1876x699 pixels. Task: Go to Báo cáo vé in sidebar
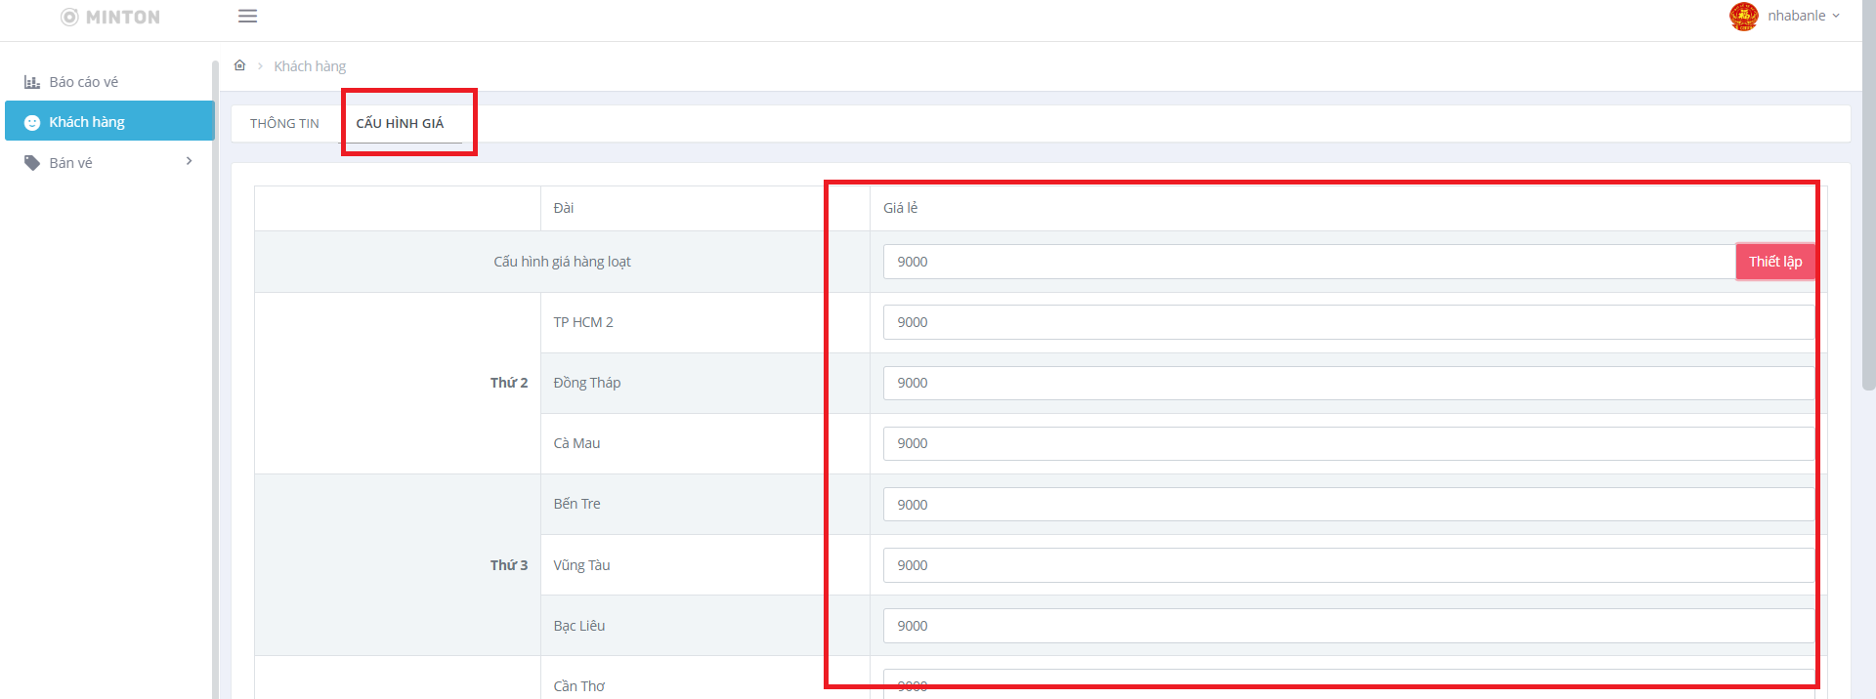pos(83,82)
